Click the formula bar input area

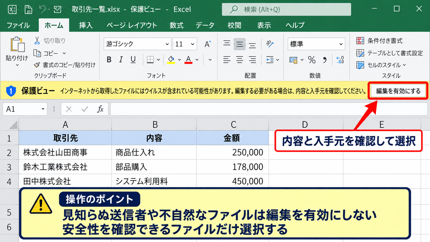(269, 109)
